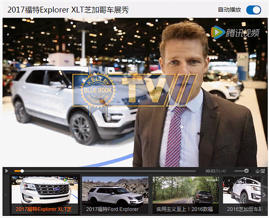Click the 自动播放 label
269x218 pixels.
pyautogui.click(x=229, y=10)
